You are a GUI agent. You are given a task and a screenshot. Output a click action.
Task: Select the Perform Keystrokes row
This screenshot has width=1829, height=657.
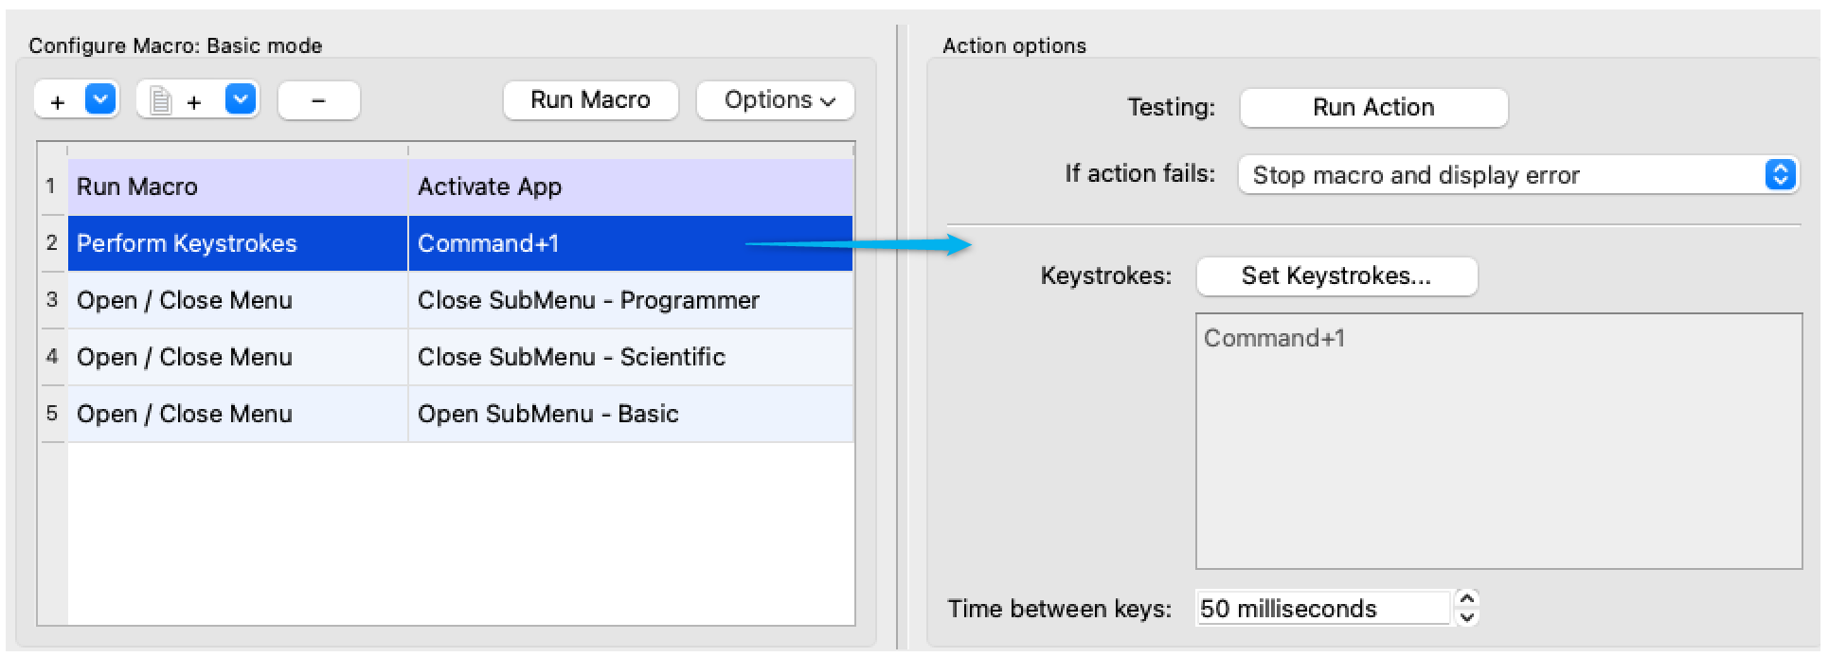459,244
